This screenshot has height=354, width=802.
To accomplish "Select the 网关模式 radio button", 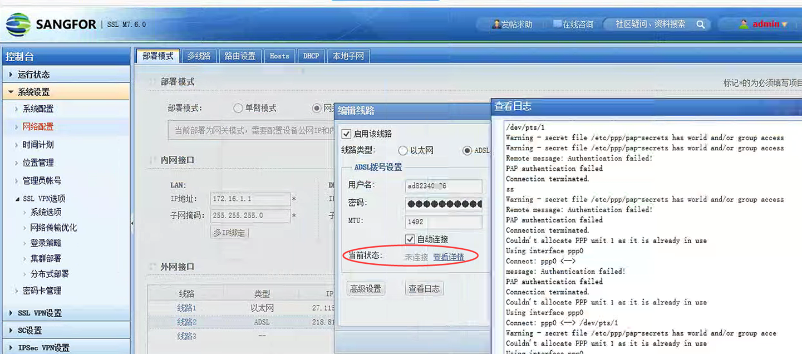I will [x=317, y=108].
